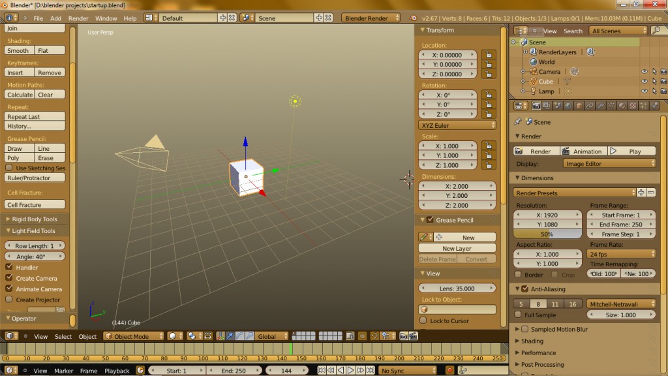Open the Render menu in top bar
668x376 pixels.
[78, 18]
